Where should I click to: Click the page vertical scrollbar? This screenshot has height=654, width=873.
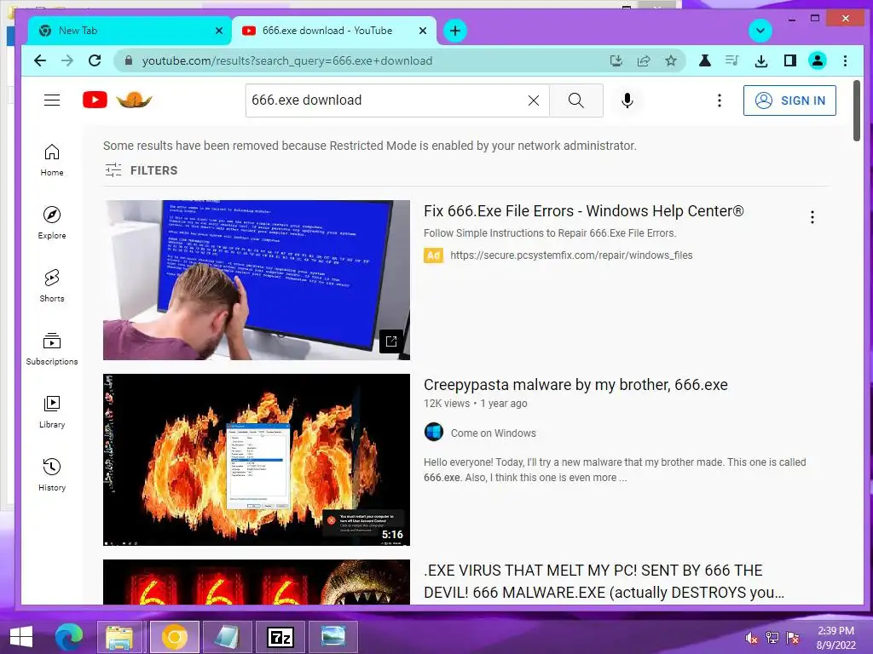[x=857, y=111]
